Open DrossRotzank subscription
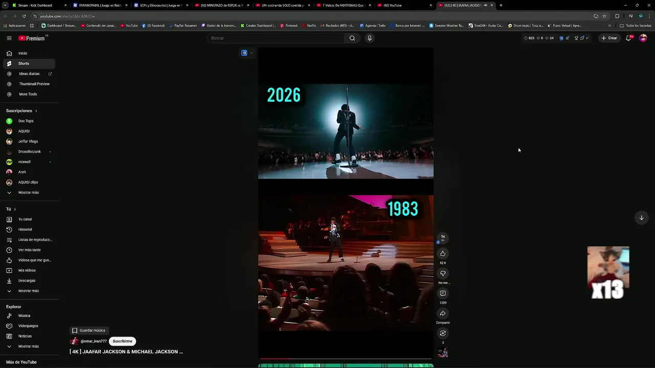This screenshot has height=368, width=655. pos(30,152)
